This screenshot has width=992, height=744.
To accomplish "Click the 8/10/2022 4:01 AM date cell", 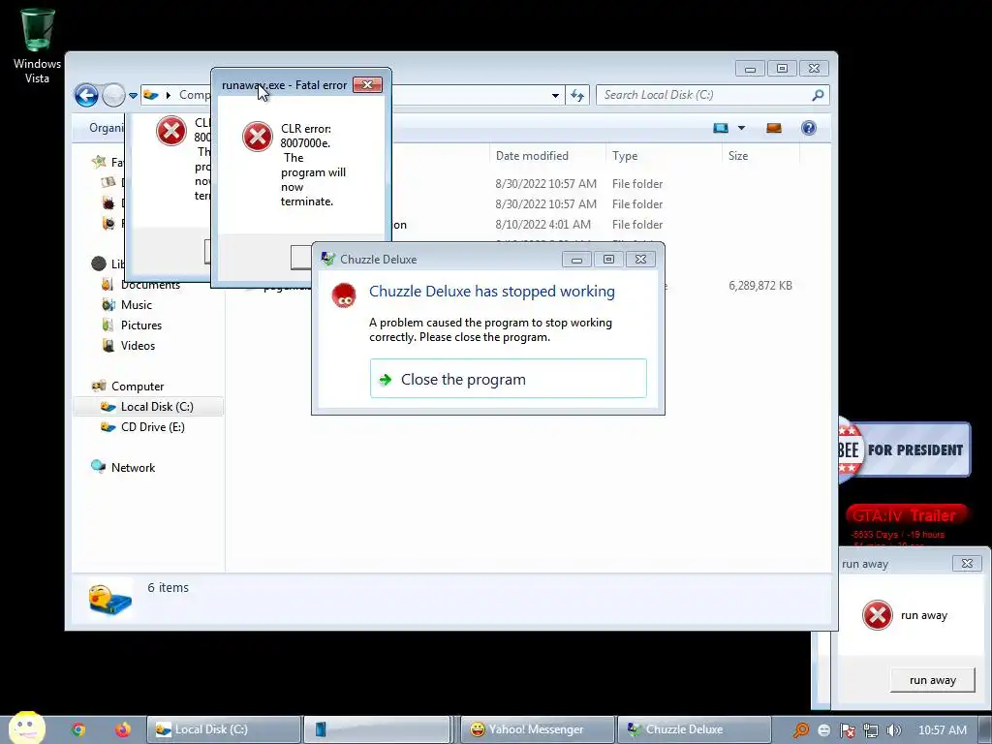I will 542,225.
